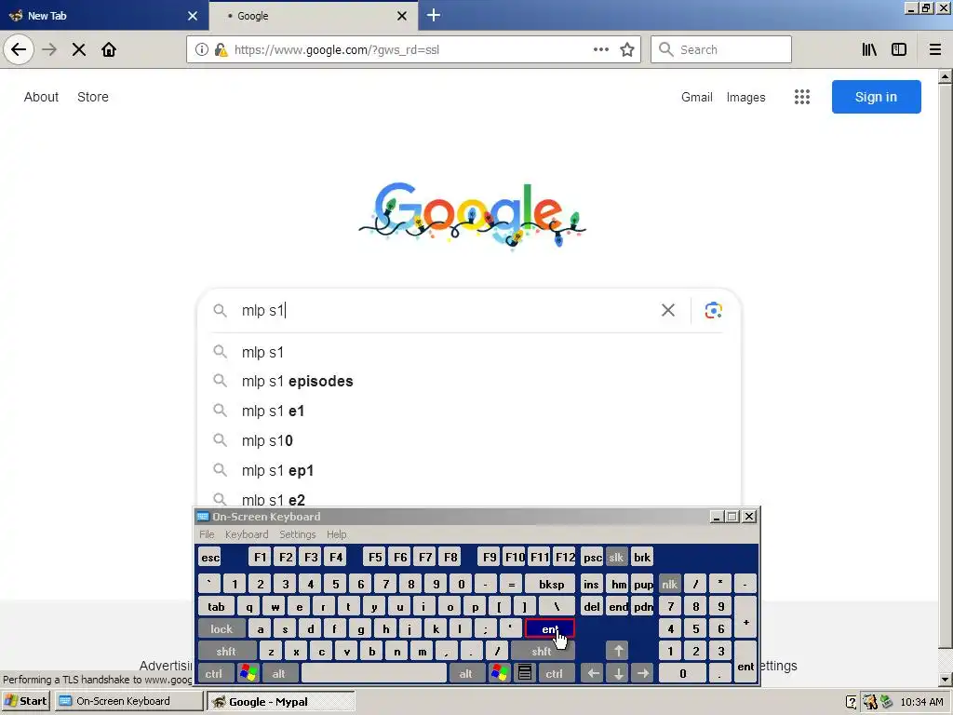Open the browser home page icon
This screenshot has width=953, height=715.
[109, 49]
